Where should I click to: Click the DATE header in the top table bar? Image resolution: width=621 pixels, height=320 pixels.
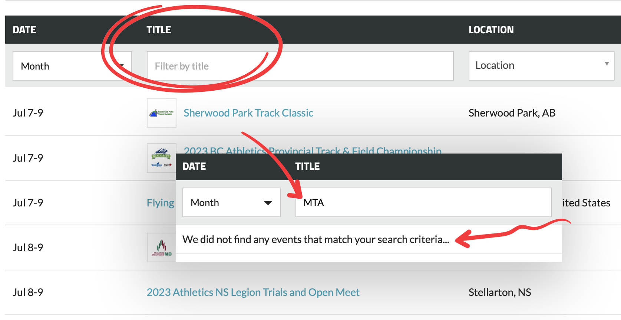[x=24, y=30]
